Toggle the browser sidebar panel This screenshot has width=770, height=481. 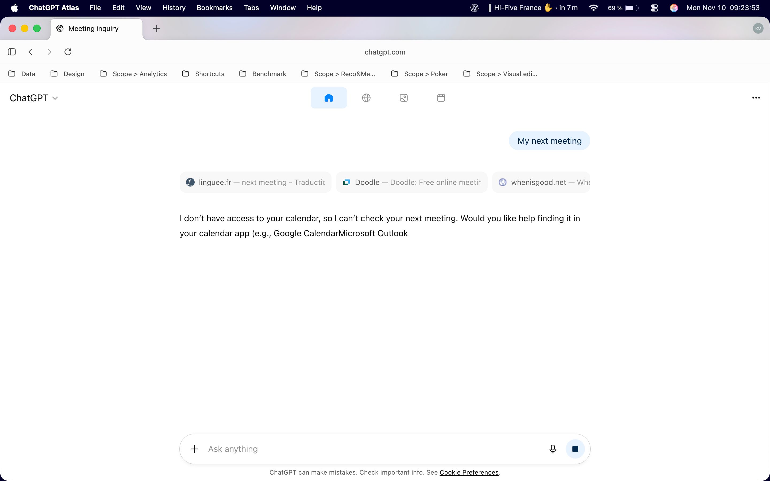11,52
